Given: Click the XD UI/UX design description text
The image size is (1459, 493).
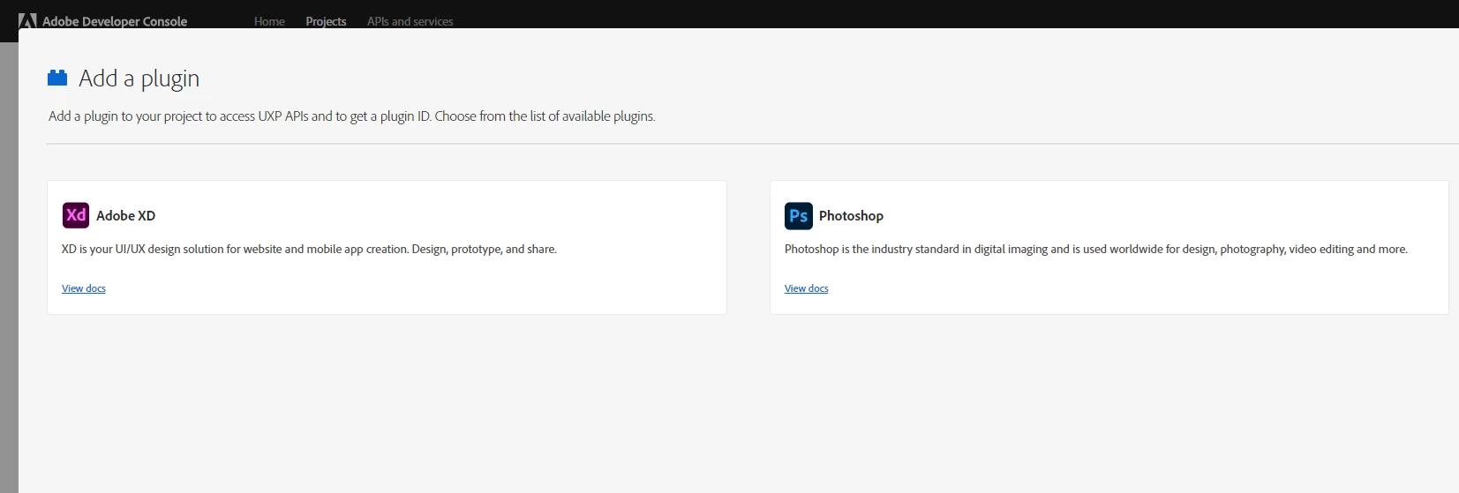Looking at the screenshot, I should [x=309, y=250].
